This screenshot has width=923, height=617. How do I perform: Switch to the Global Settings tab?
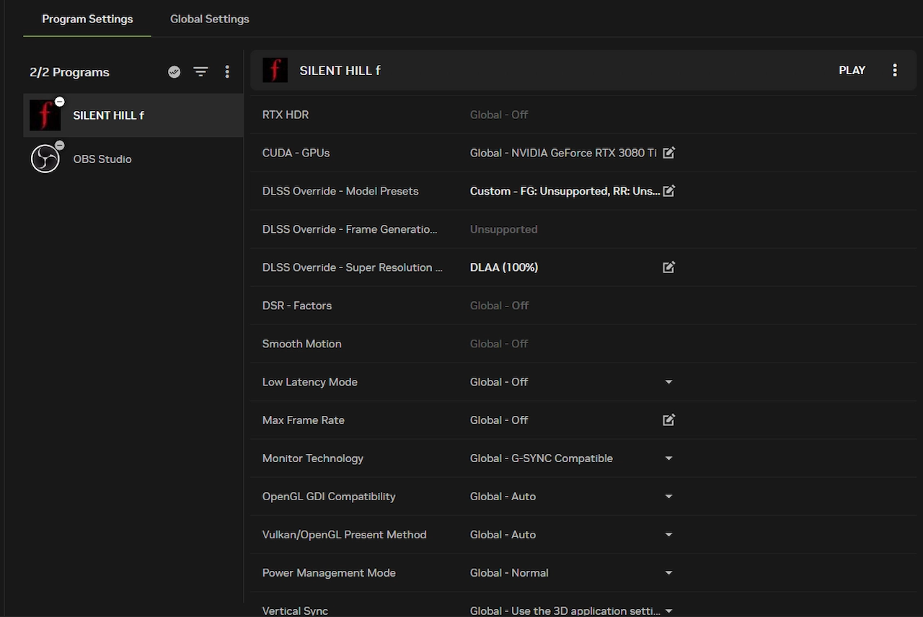[209, 19]
